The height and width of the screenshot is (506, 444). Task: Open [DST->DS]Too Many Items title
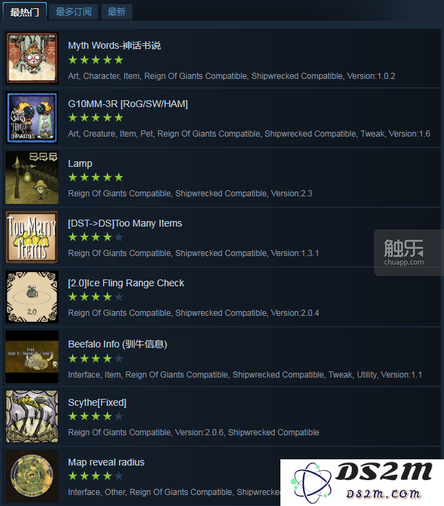tap(125, 223)
